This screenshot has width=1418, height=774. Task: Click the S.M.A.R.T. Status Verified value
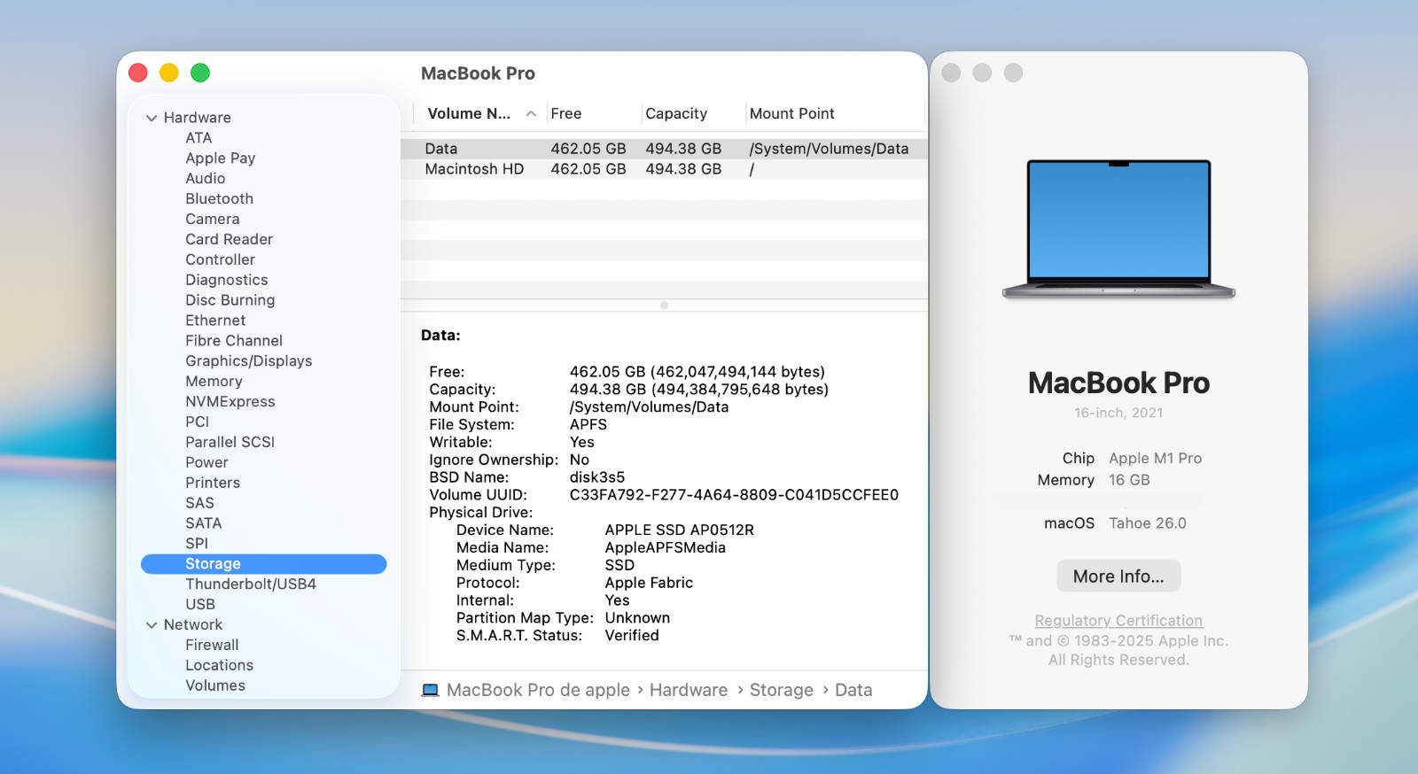(632, 636)
